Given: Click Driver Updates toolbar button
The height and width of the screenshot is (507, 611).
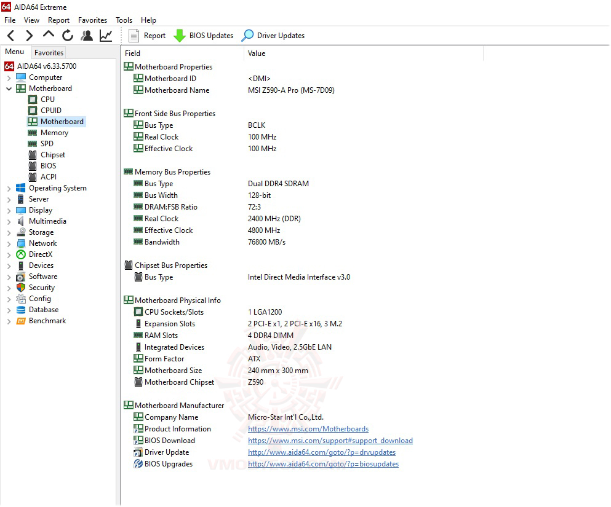Looking at the screenshot, I should click(273, 36).
